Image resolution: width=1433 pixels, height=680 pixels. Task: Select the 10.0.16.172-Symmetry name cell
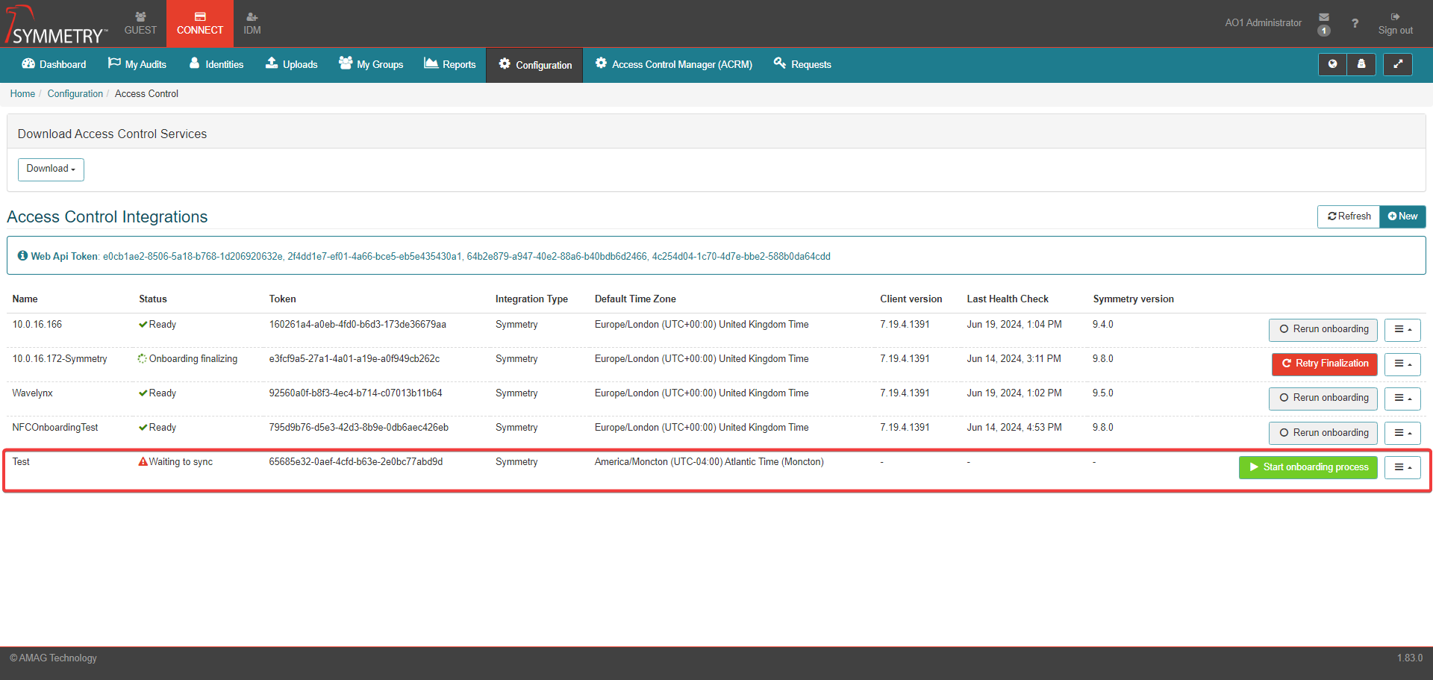click(x=60, y=359)
